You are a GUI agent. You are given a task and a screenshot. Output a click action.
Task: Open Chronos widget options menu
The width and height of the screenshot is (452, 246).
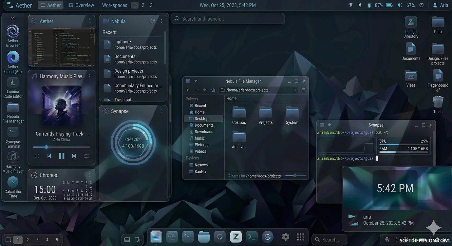(90, 175)
